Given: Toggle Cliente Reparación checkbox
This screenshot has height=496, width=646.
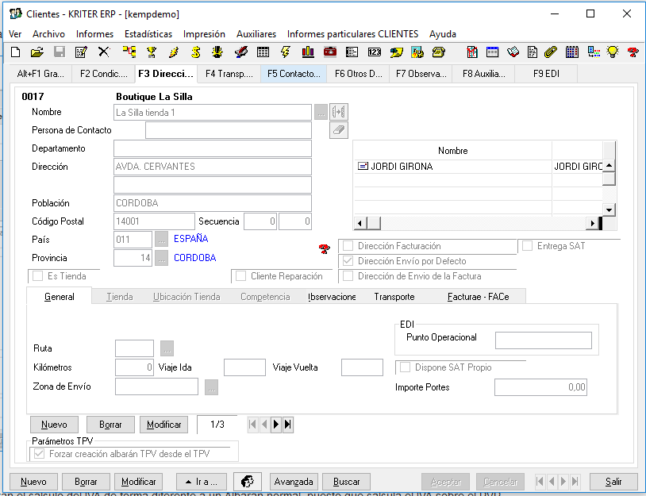Looking at the screenshot, I should 241,276.
